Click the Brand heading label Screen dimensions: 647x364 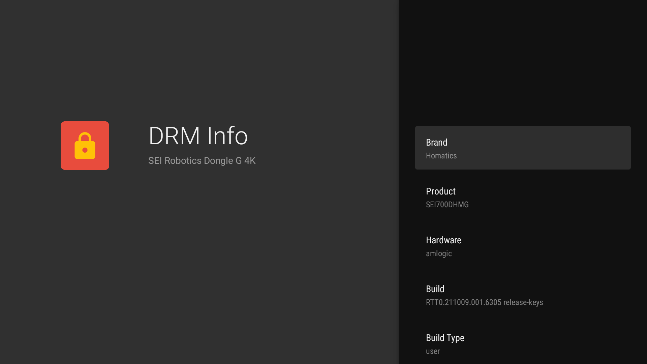[x=436, y=142]
